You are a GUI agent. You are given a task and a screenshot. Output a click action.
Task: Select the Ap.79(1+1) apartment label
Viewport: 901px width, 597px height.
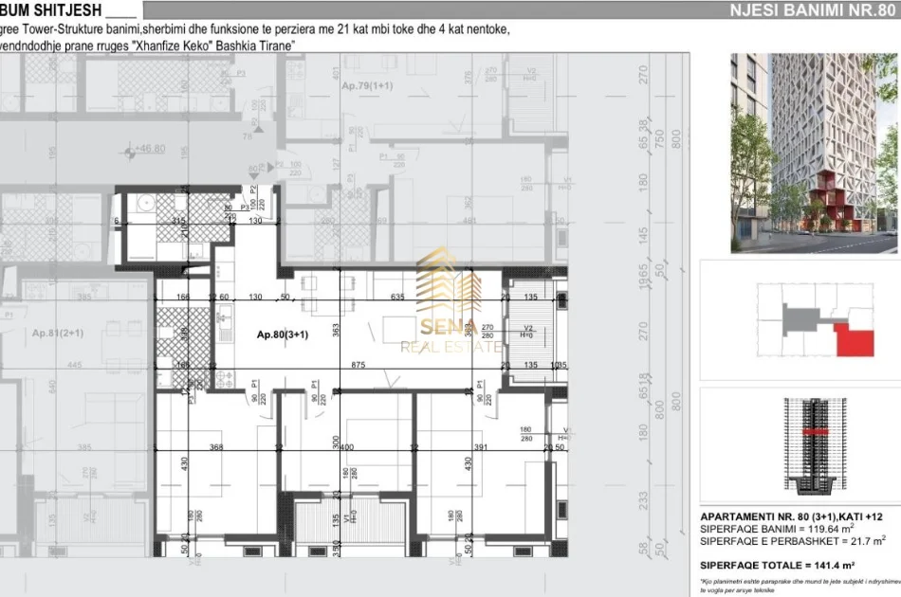[369, 84]
